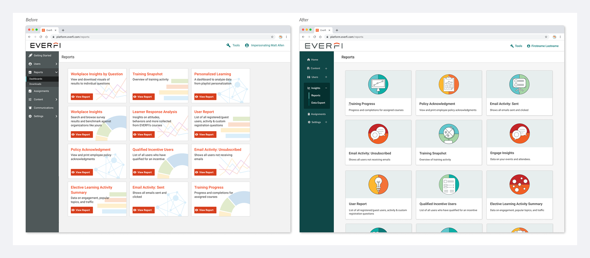
Task: Select Downloads in Before sidebar
Action: [x=42, y=84]
